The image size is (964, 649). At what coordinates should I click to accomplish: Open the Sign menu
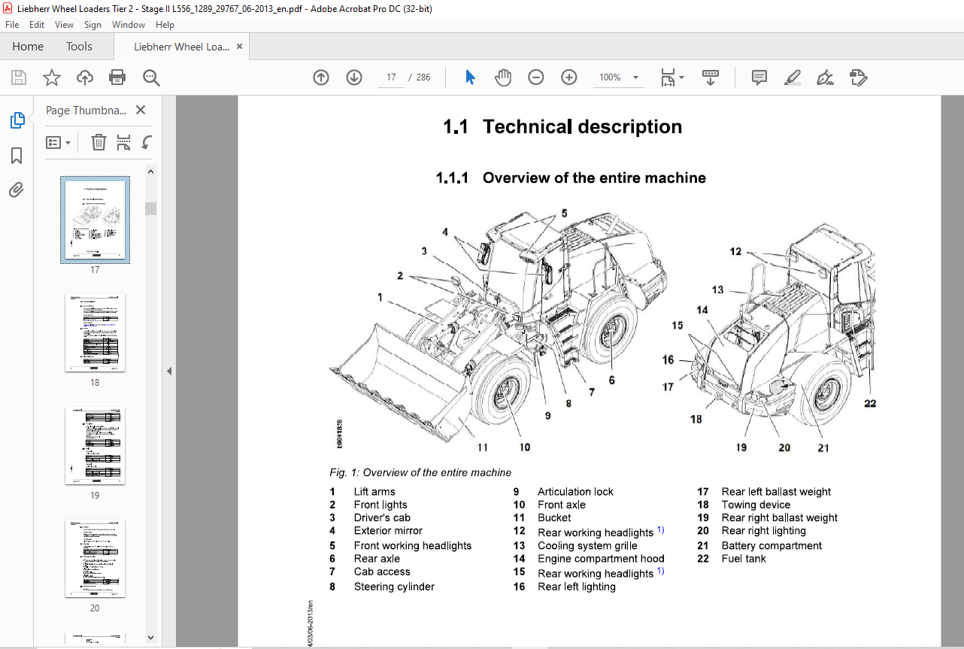click(x=92, y=25)
